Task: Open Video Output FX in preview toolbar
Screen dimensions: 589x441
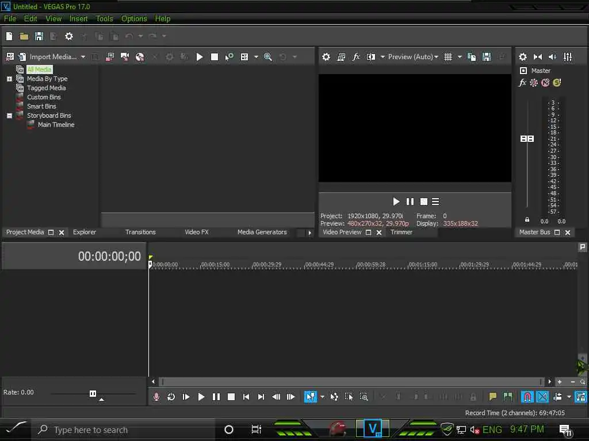Action: [355, 57]
